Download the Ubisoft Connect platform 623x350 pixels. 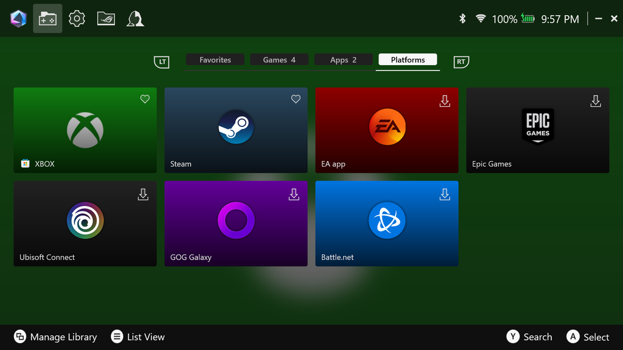[143, 194]
